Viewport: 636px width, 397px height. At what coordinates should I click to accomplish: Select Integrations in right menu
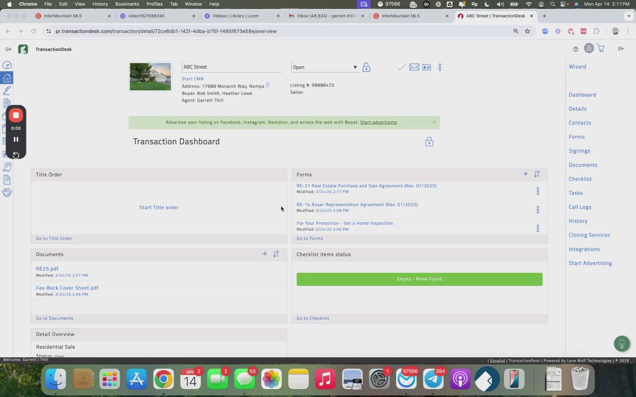[584, 249]
